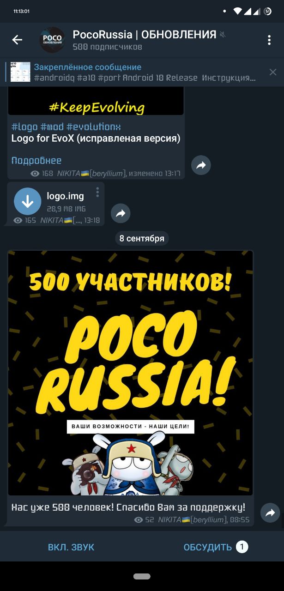Tap the #mod hashtag

(52, 127)
